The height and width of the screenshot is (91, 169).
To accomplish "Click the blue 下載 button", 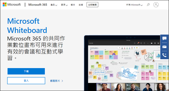I will click(26, 71).
